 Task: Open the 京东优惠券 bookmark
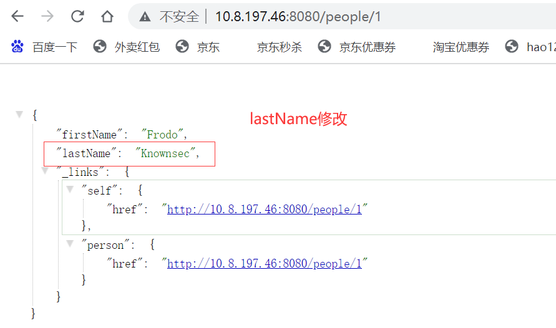pyautogui.click(x=357, y=47)
